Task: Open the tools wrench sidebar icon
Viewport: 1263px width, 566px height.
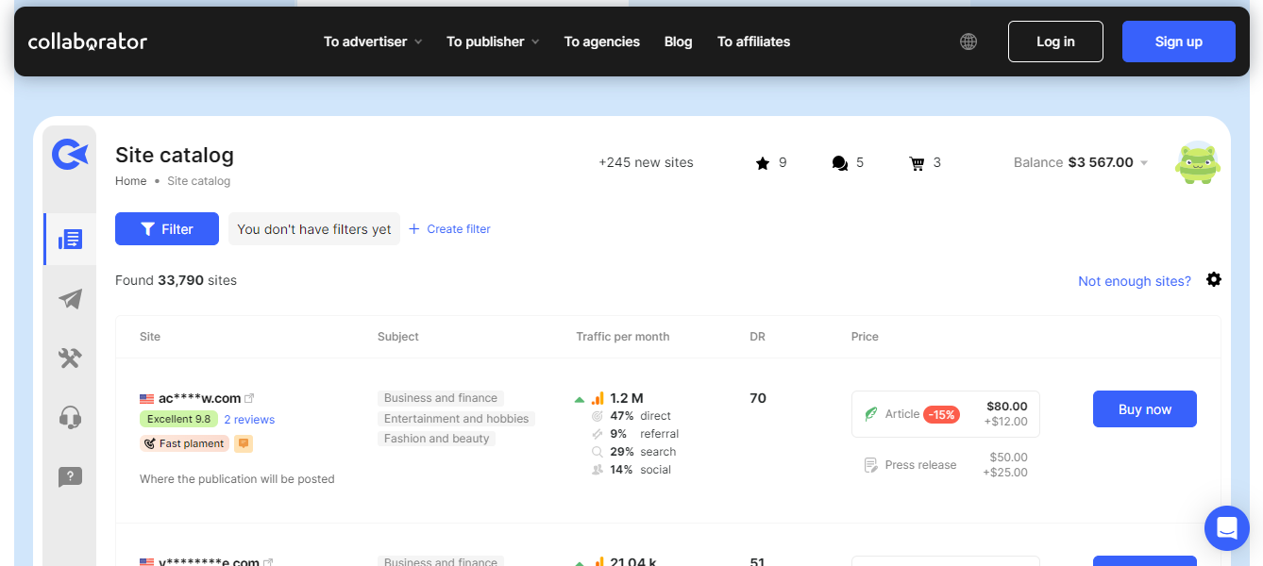Action: click(70, 358)
